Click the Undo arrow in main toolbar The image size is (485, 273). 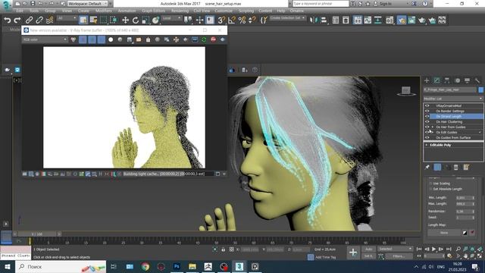point(7,20)
